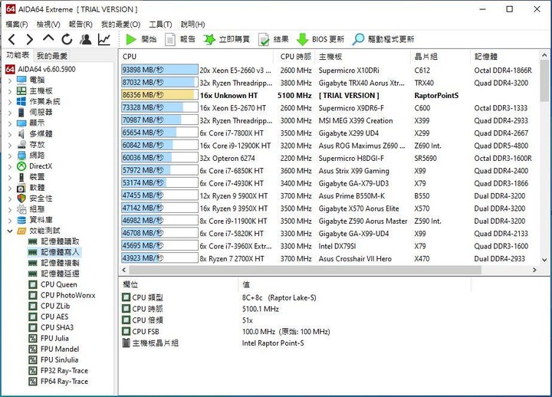The width and height of the screenshot is (552, 397).
Task: Select AIDA64 v6.60.5900 root node
Action: (x=41, y=69)
